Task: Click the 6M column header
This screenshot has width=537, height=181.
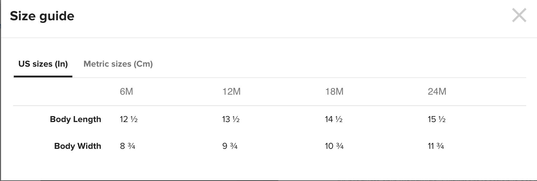Action: (126, 91)
